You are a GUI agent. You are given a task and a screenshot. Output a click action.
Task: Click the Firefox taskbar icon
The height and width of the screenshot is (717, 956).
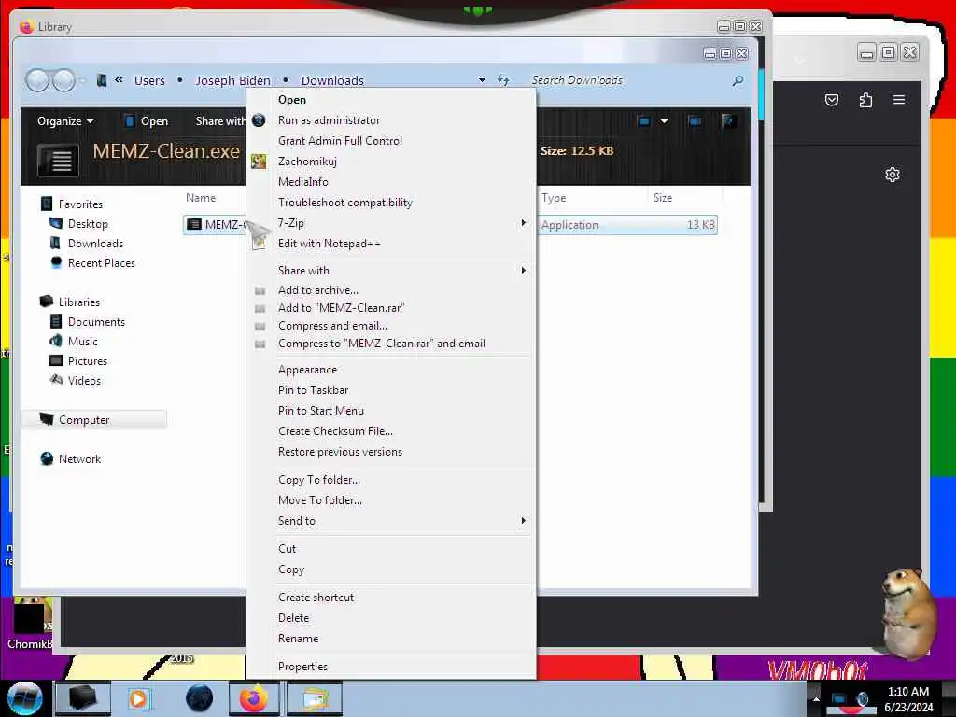click(255, 698)
